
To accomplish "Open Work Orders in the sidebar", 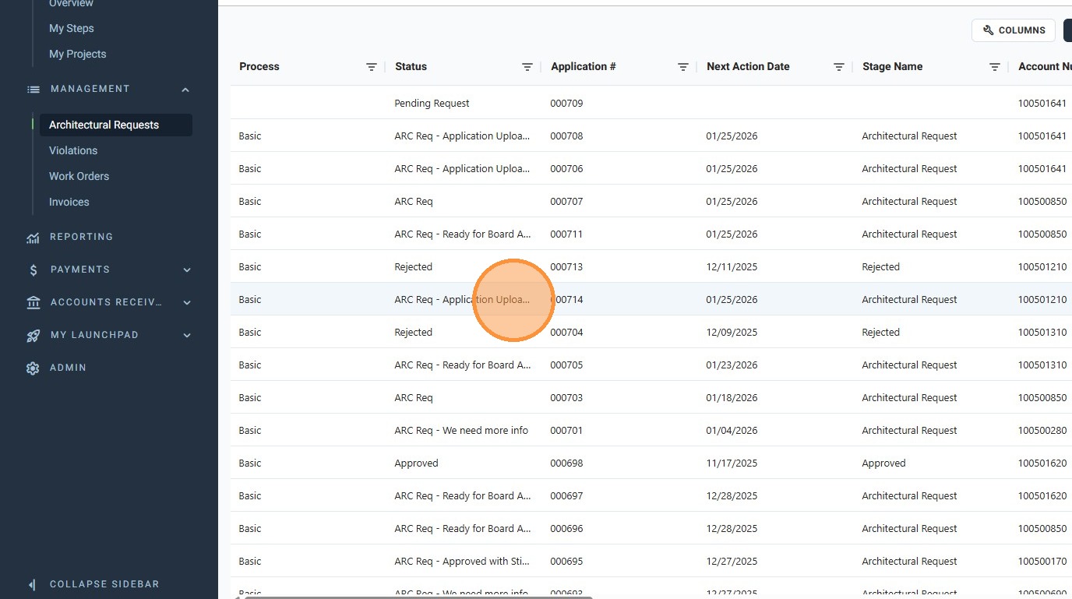I will point(79,176).
